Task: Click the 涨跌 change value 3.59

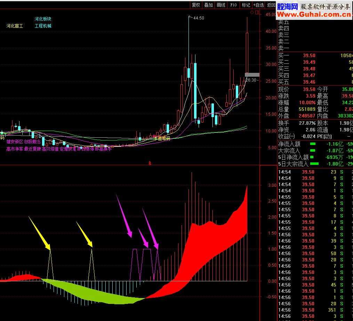Action: [x=311, y=96]
